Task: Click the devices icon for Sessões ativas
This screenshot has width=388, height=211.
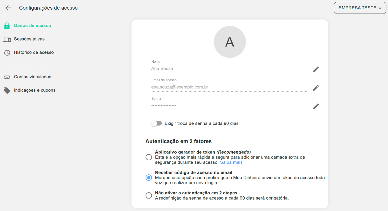Action: click(x=7, y=39)
